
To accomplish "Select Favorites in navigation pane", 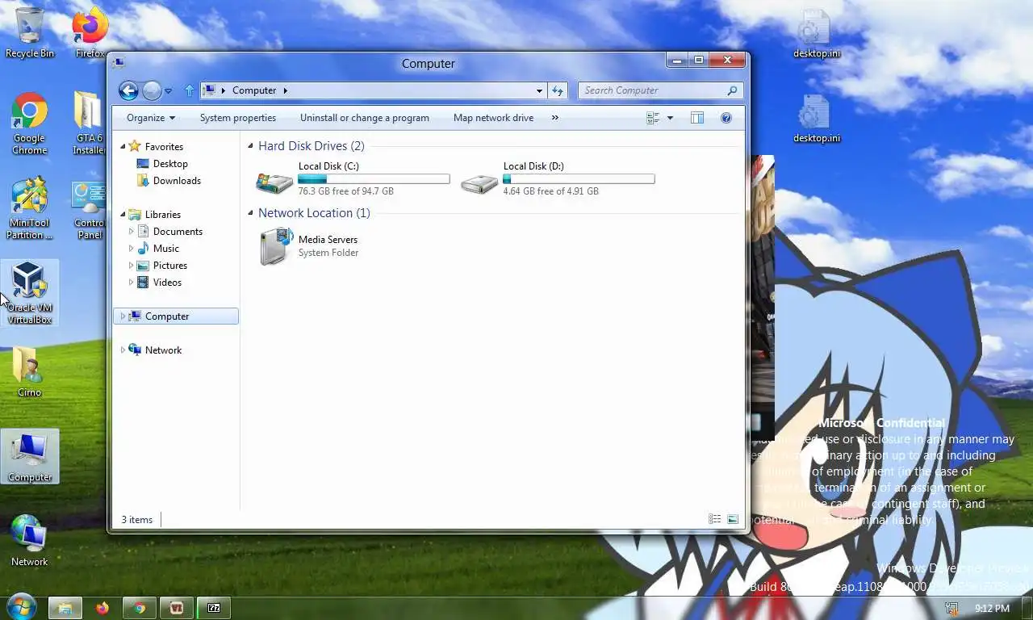I will [x=164, y=146].
